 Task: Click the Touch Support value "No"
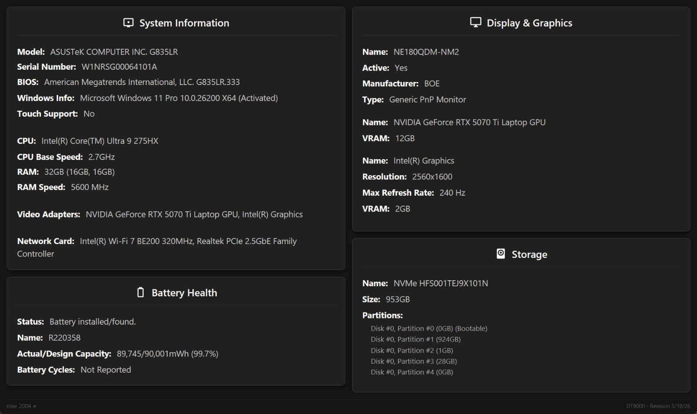click(x=89, y=114)
